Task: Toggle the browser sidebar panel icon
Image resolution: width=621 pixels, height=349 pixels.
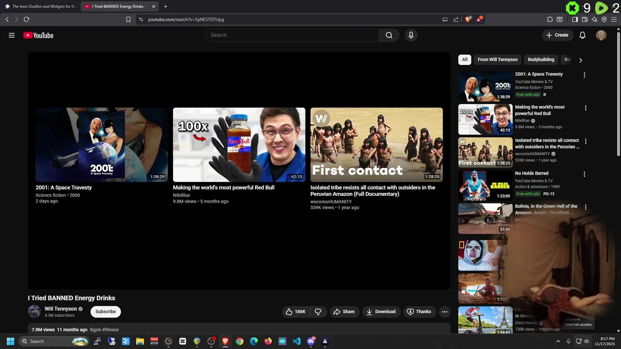Action: [x=575, y=19]
